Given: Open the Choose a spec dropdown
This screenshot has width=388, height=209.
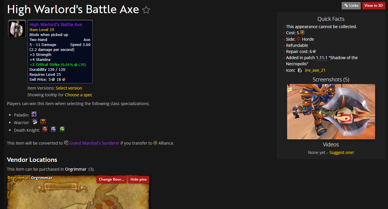Looking at the screenshot, I should 79,95.
